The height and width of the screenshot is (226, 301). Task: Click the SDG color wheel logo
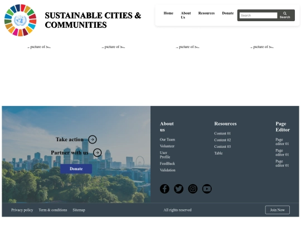(x=21, y=20)
